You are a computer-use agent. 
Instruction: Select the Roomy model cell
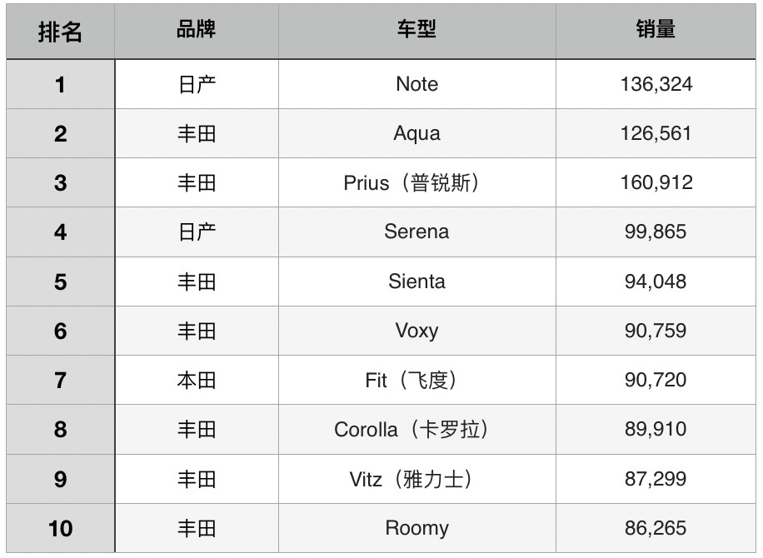[416, 528]
